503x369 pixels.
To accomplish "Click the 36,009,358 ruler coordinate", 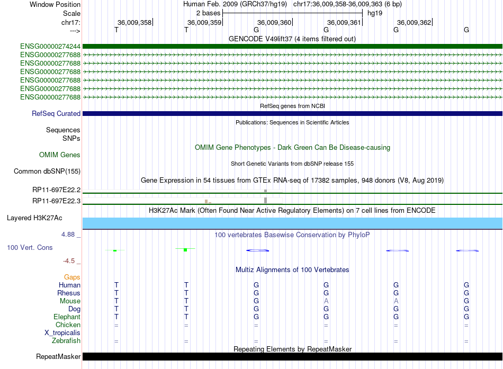I will pyautogui.click(x=134, y=22).
